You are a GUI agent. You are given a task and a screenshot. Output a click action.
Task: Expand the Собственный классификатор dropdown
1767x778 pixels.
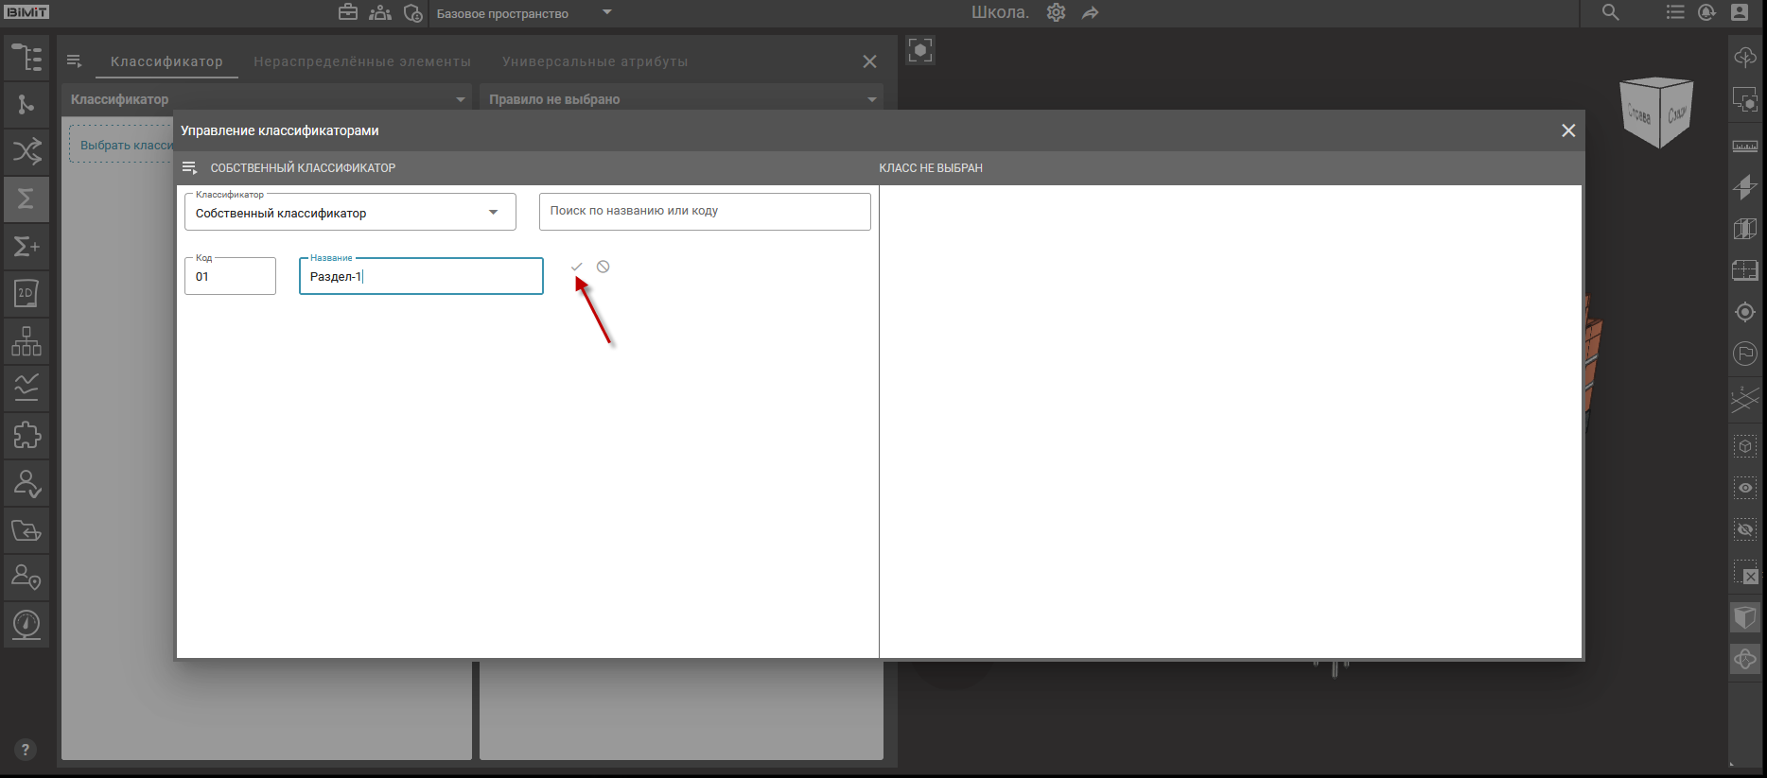(493, 213)
